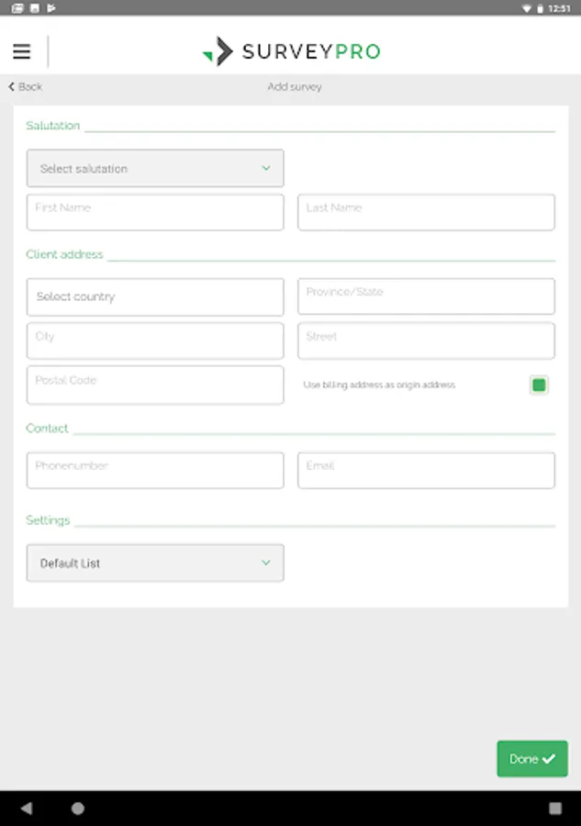Image resolution: width=581 pixels, height=826 pixels.
Task: Open the hamburger menu
Action: click(22, 51)
